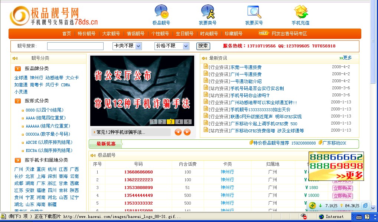The image size is (378, 222).
Task: Open the 价格不限 price dropdown
Action: 172,46
